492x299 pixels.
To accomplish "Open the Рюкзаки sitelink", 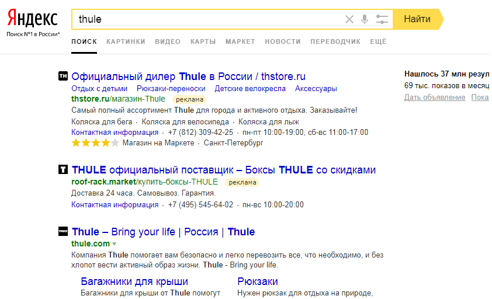I will coord(258,281).
